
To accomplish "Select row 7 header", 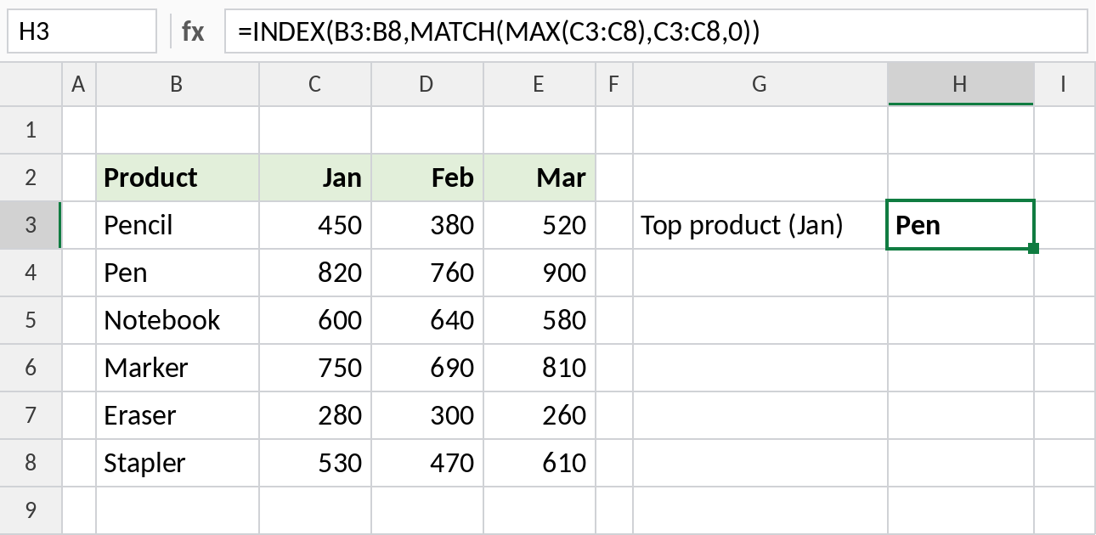I will tap(31, 415).
